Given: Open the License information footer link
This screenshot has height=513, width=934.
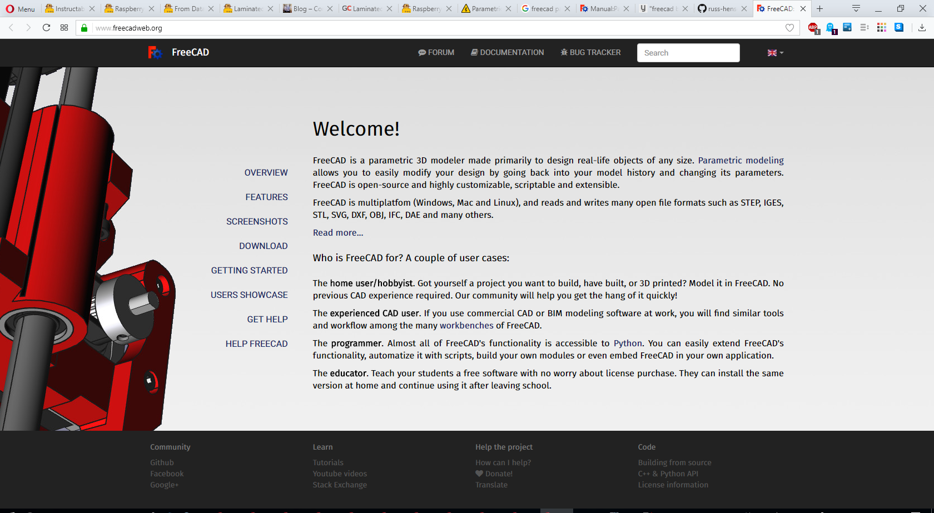Looking at the screenshot, I should (x=673, y=485).
